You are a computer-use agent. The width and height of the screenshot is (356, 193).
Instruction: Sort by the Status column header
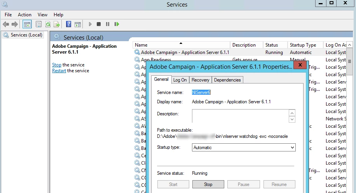(275, 45)
